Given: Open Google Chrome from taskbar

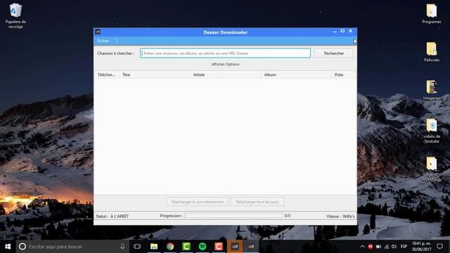Looking at the screenshot, I should [170, 247].
